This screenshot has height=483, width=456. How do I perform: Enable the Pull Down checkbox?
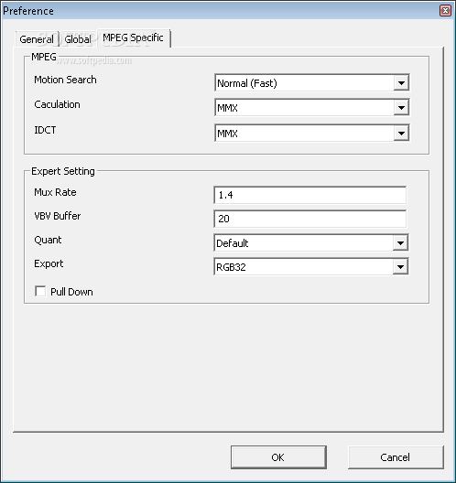click(40, 291)
